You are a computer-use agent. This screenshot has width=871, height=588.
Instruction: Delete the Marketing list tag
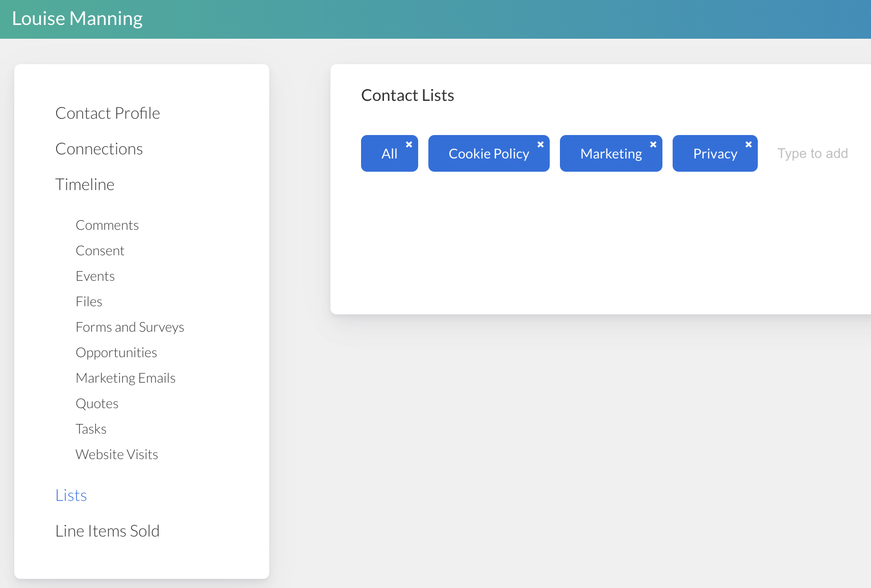click(x=653, y=145)
